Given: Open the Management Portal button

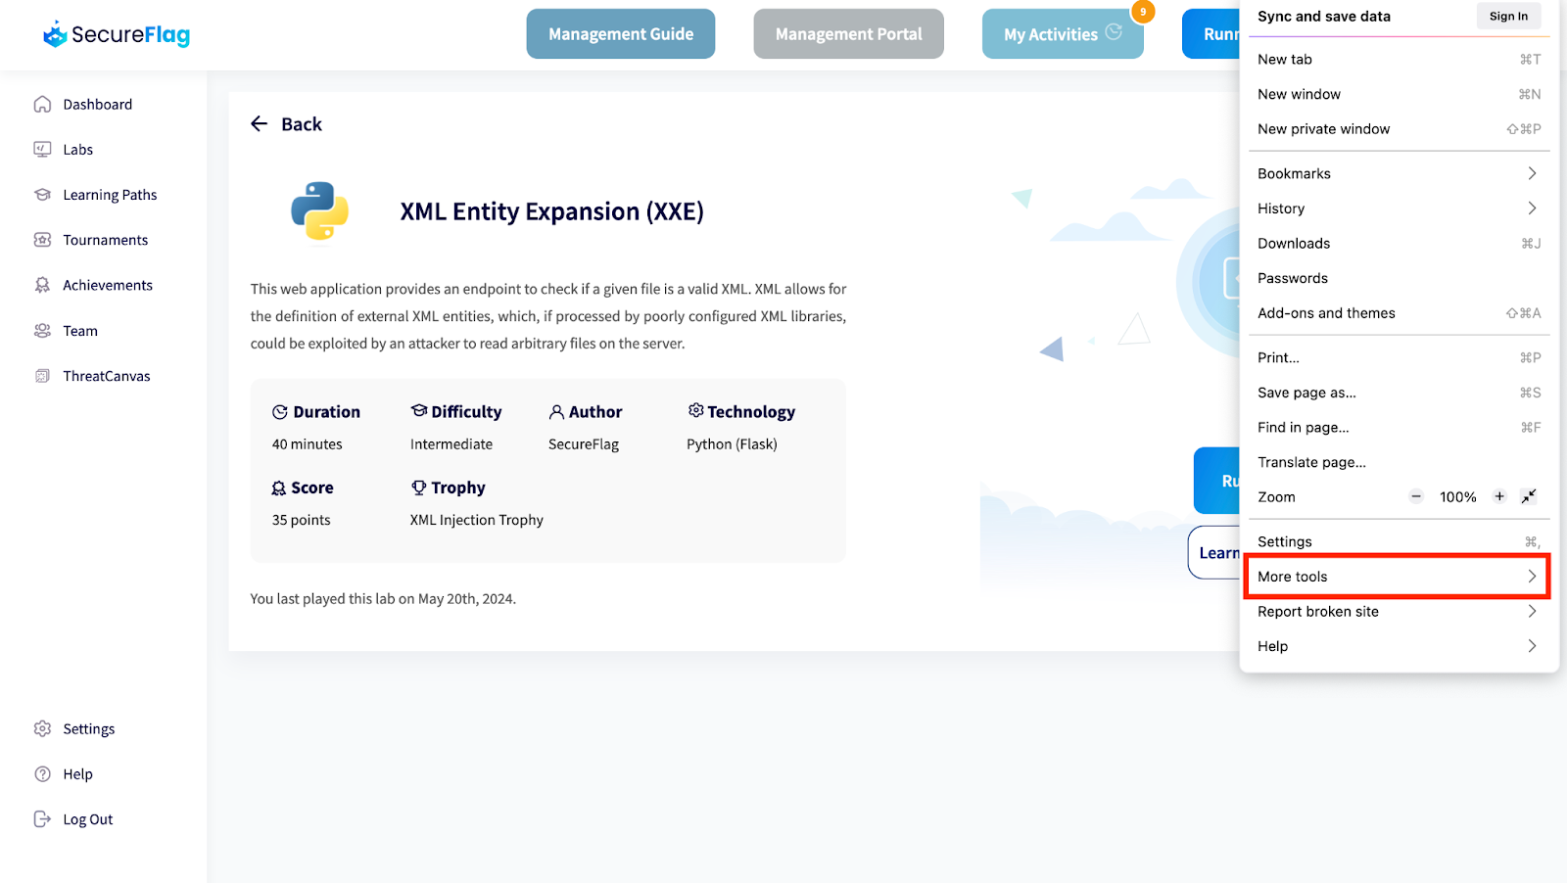Looking at the screenshot, I should tap(848, 34).
